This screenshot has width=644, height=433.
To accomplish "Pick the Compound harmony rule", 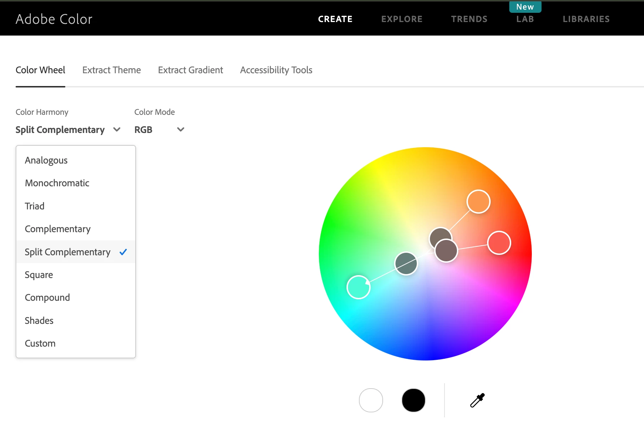I will pyautogui.click(x=76, y=298).
